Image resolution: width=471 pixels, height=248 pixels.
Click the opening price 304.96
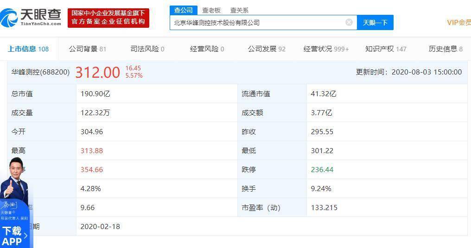click(x=92, y=132)
